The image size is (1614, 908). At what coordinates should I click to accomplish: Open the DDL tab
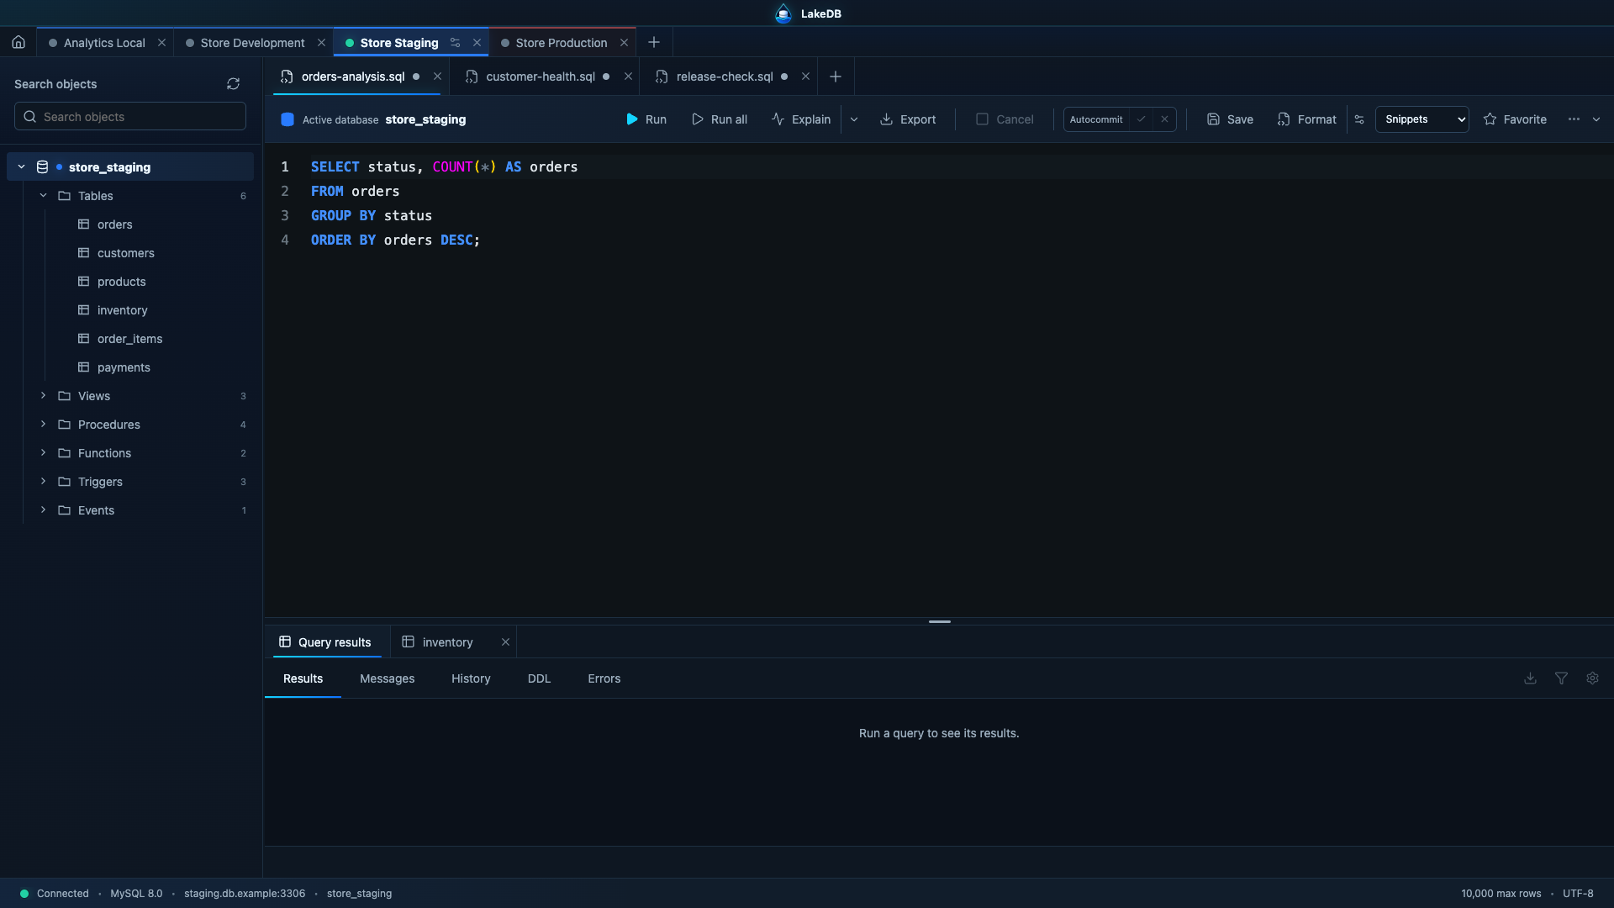coord(539,678)
